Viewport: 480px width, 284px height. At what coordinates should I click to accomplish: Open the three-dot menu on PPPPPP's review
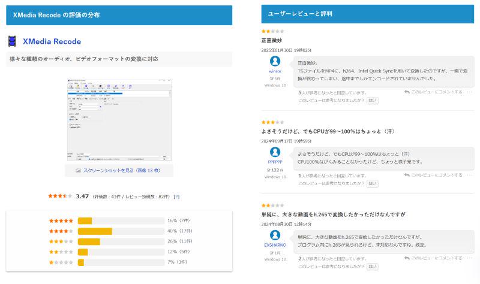(469, 176)
